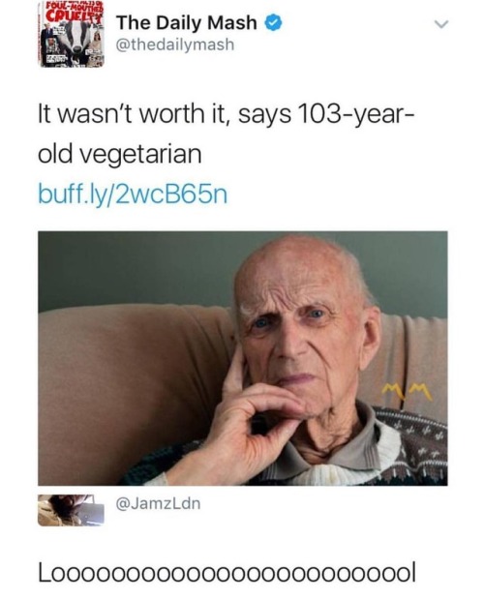Visit the @JamzLdn handle

point(158,503)
